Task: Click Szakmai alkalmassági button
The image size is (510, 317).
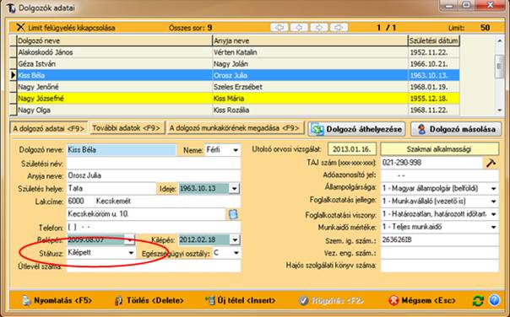Action: pos(439,149)
